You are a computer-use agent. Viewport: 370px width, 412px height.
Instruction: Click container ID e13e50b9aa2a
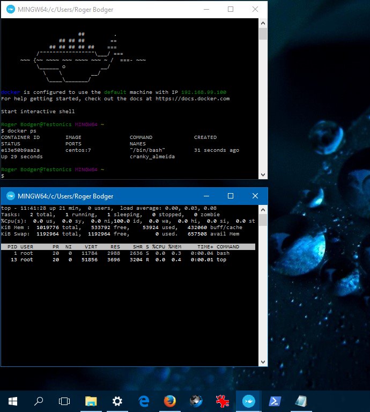tap(20, 150)
